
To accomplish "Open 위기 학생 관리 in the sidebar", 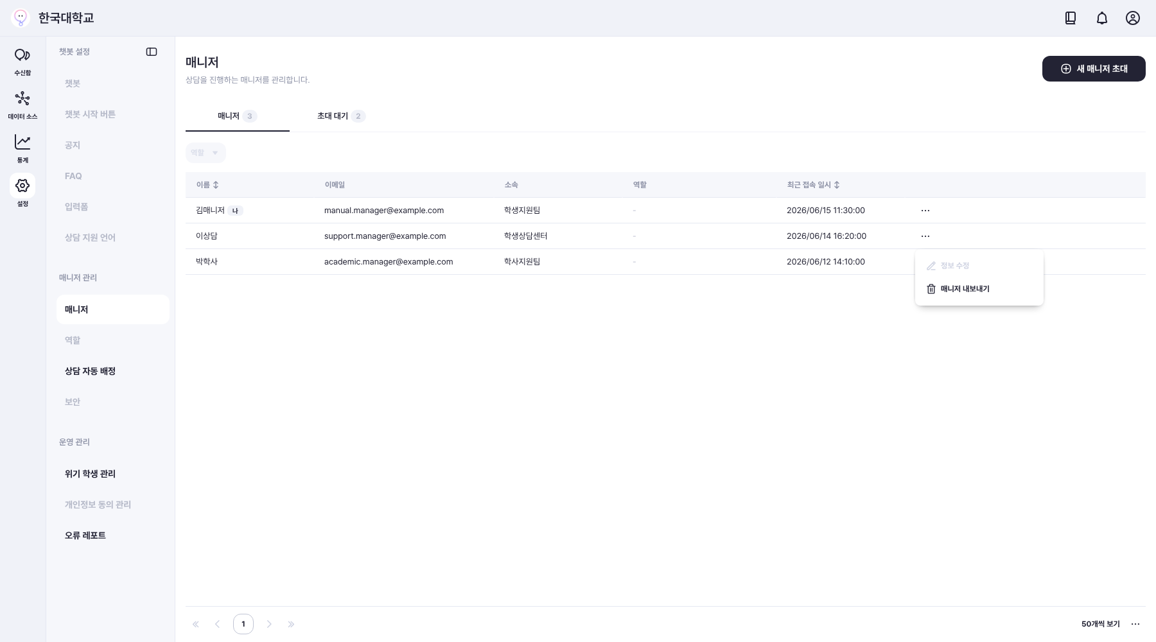I will click(x=113, y=474).
